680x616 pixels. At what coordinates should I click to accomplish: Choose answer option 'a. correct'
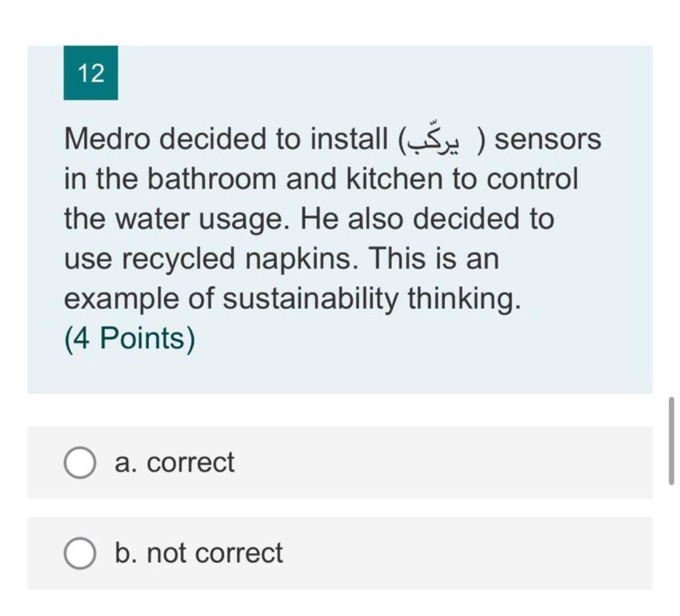(x=174, y=461)
